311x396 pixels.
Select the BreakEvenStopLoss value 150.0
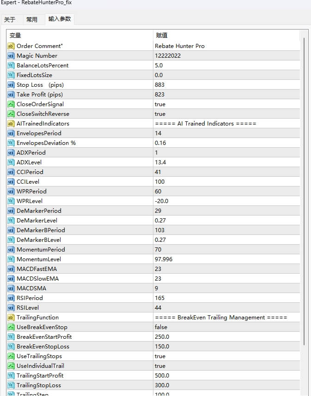point(162,347)
